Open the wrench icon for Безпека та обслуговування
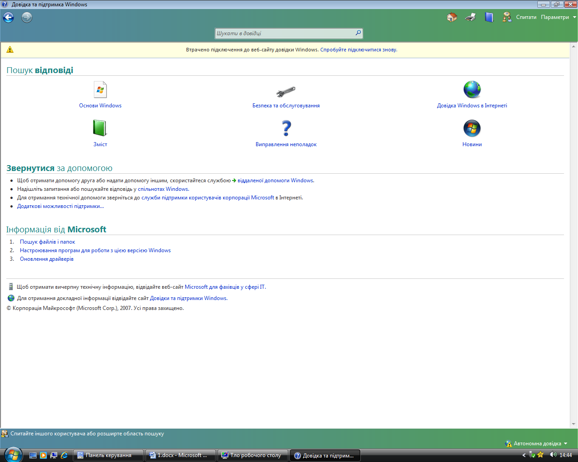 [286, 92]
